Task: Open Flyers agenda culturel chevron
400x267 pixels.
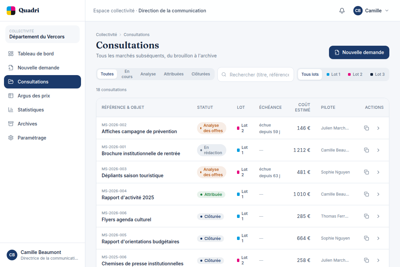Action: click(x=378, y=216)
